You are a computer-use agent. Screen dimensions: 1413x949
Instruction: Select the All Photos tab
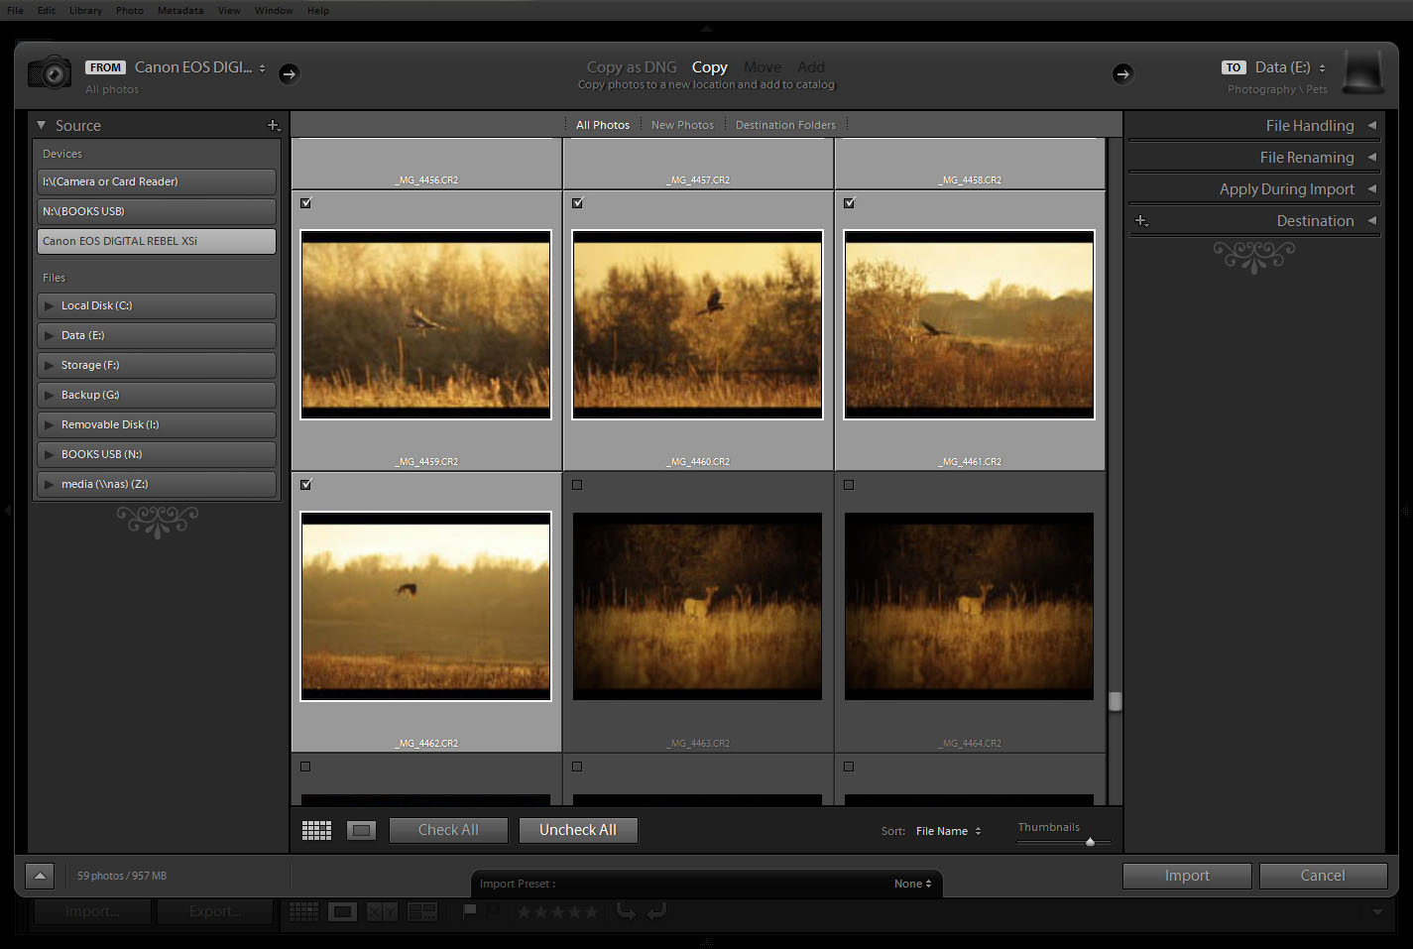click(603, 125)
